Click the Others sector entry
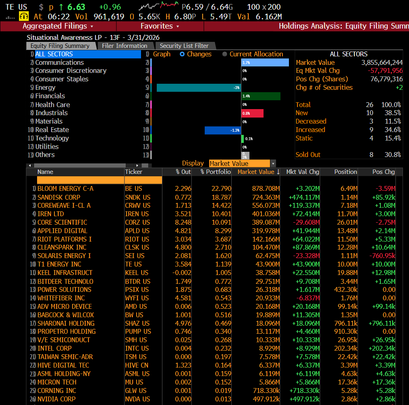Viewport: 409px width, 405px height. coord(45,155)
